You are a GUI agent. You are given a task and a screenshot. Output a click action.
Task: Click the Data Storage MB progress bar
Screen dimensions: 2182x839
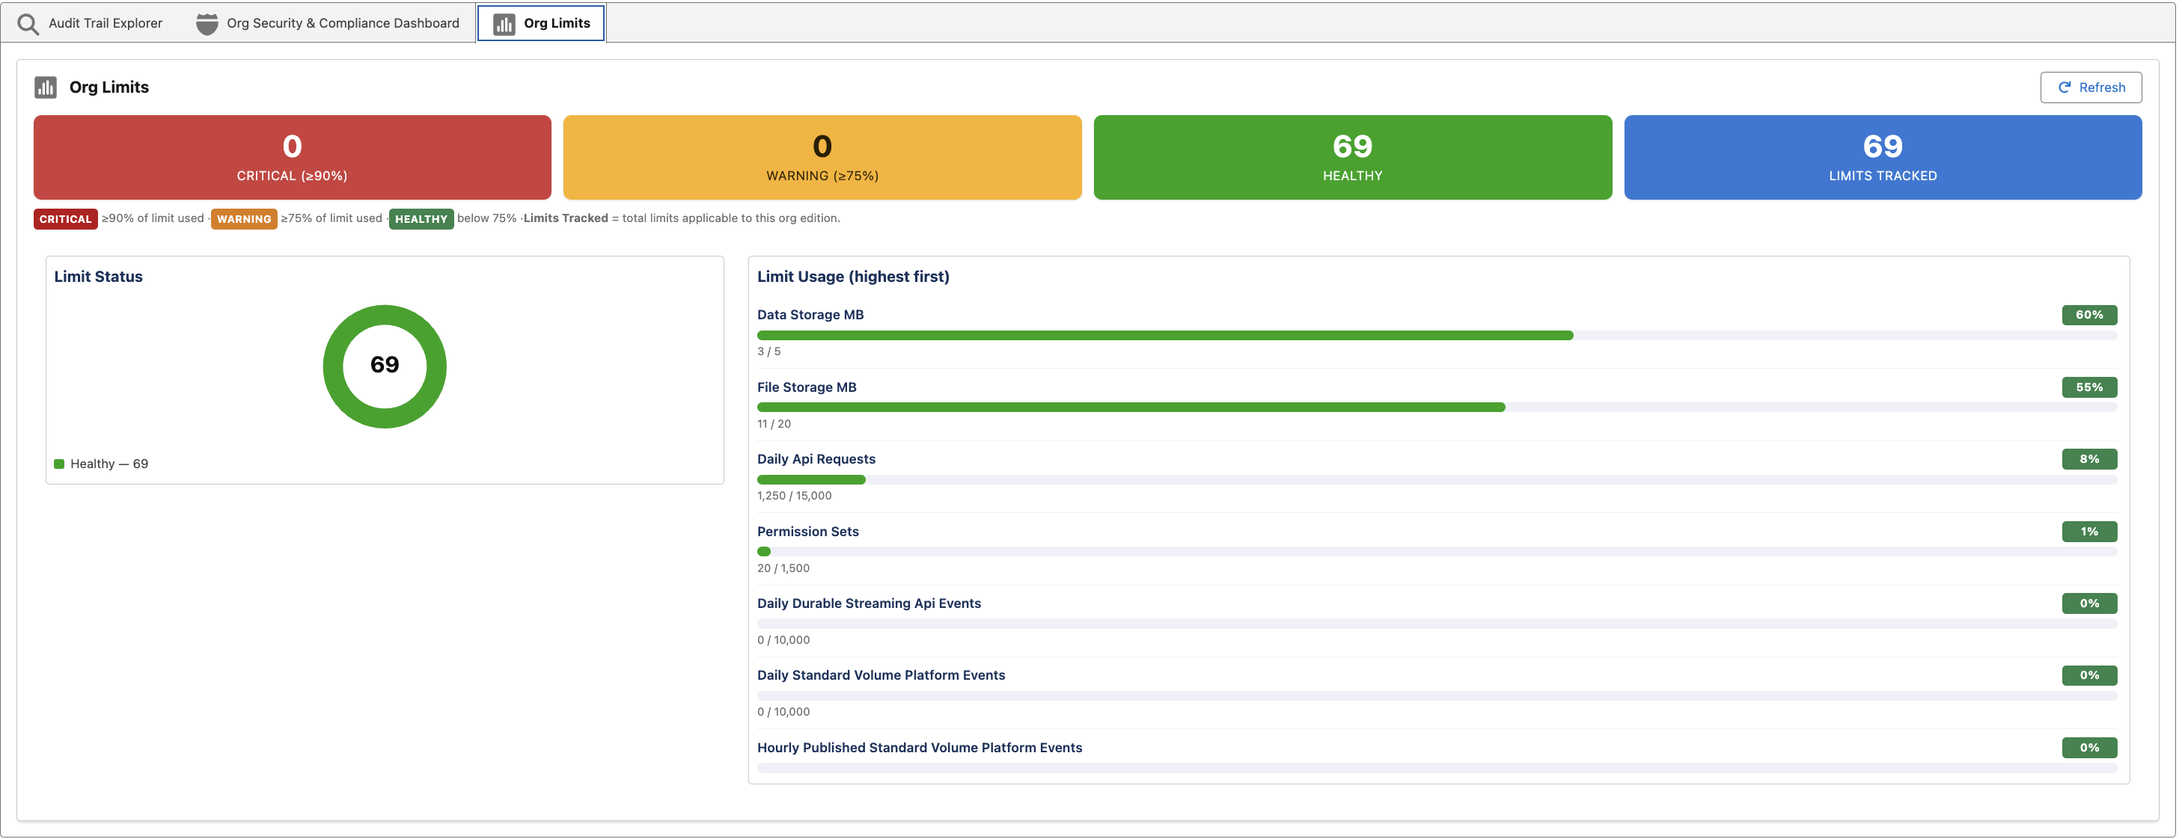[1437, 335]
